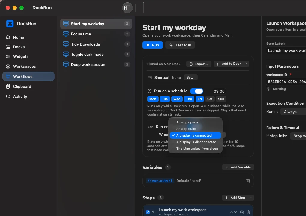Edit the Step Label text field
Viewport: 306px width, 216px height.
286,50
